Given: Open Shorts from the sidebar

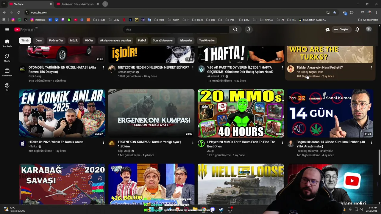Looking at the screenshot, I should (7, 58).
